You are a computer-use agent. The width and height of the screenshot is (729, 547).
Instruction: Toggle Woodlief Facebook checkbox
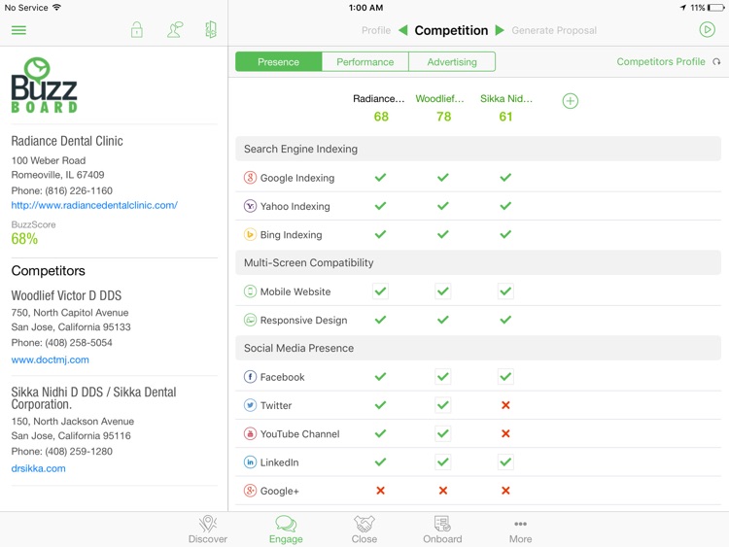point(443,376)
